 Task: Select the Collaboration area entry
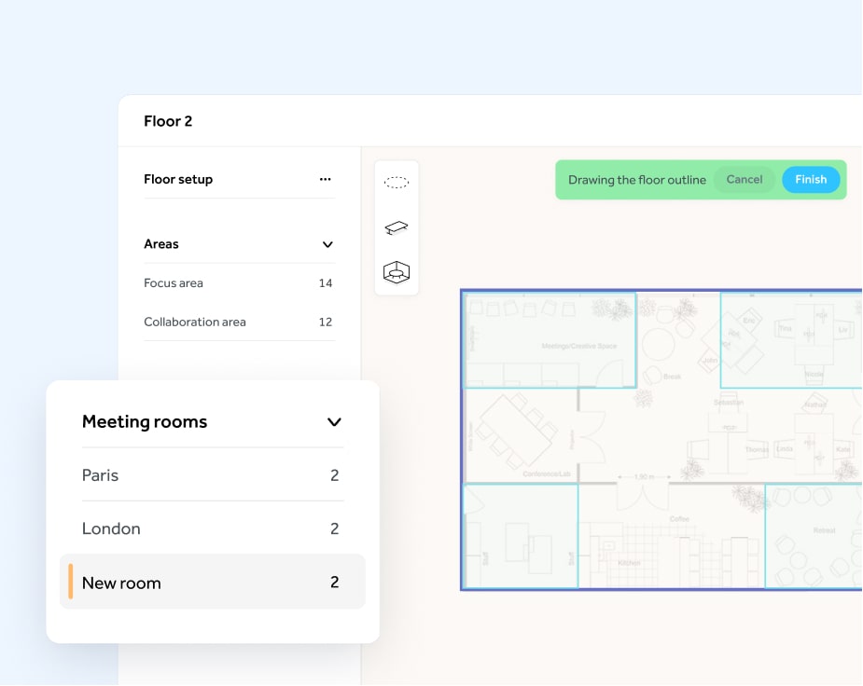pos(194,322)
